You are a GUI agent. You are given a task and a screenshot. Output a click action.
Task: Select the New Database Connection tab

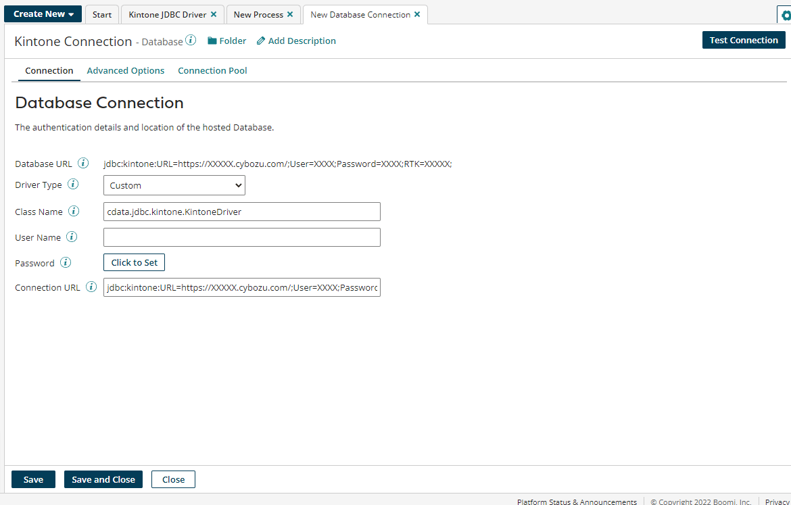(360, 15)
